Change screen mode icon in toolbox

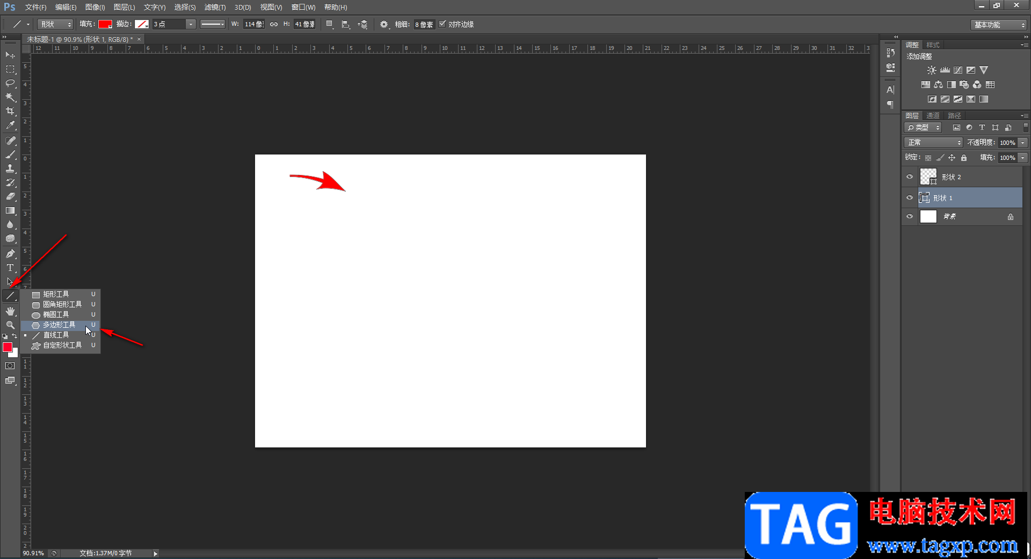click(x=10, y=380)
